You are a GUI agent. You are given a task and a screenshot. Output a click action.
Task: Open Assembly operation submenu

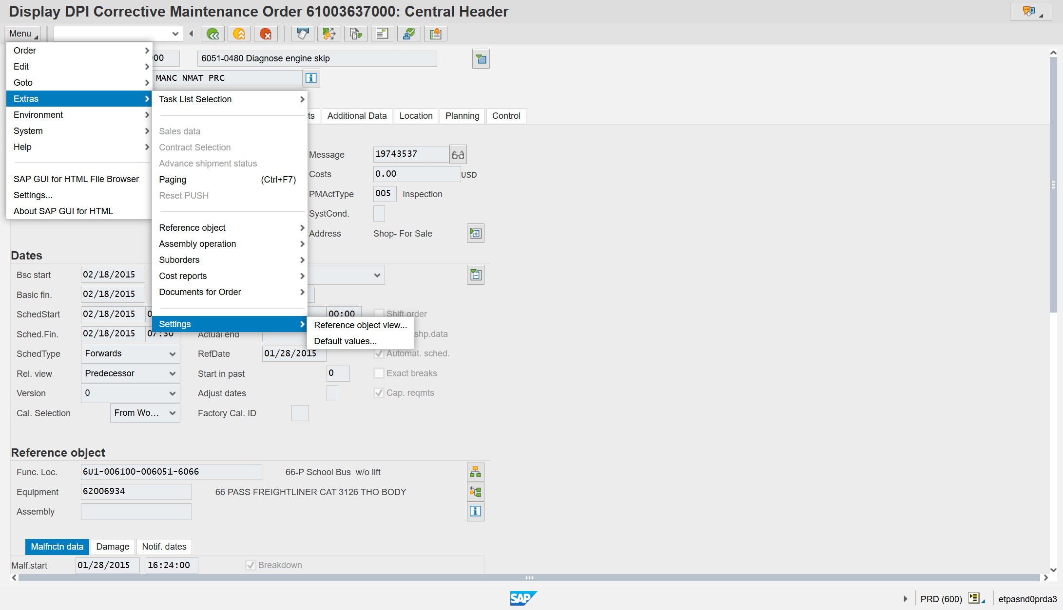(x=230, y=244)
